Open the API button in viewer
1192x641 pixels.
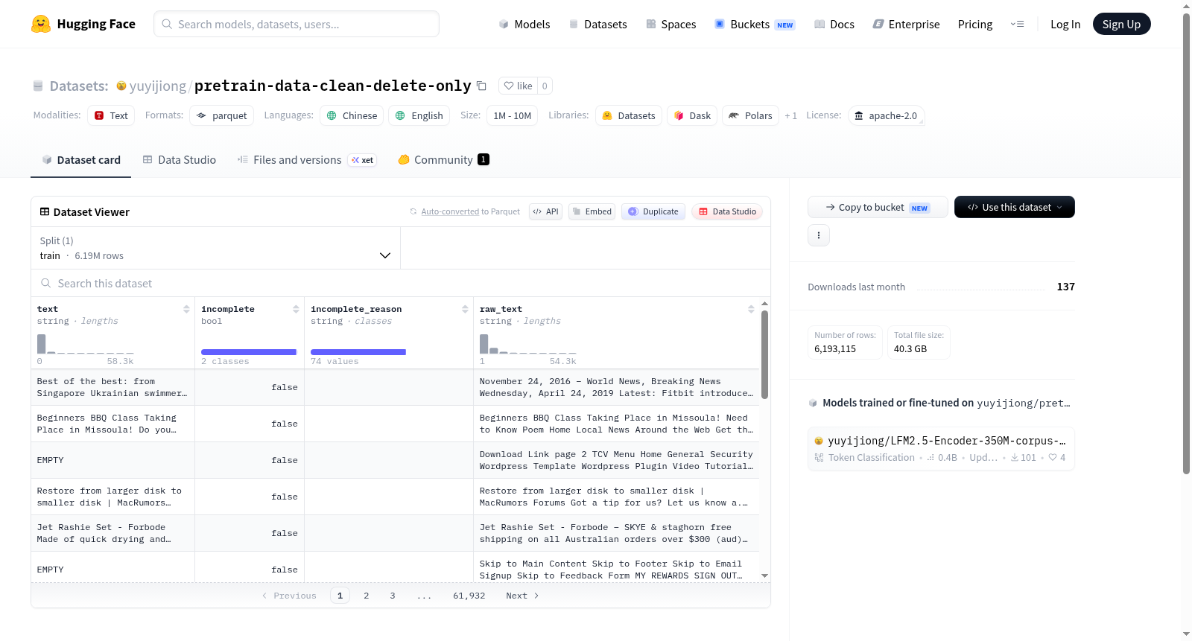(x=545, y=211)
